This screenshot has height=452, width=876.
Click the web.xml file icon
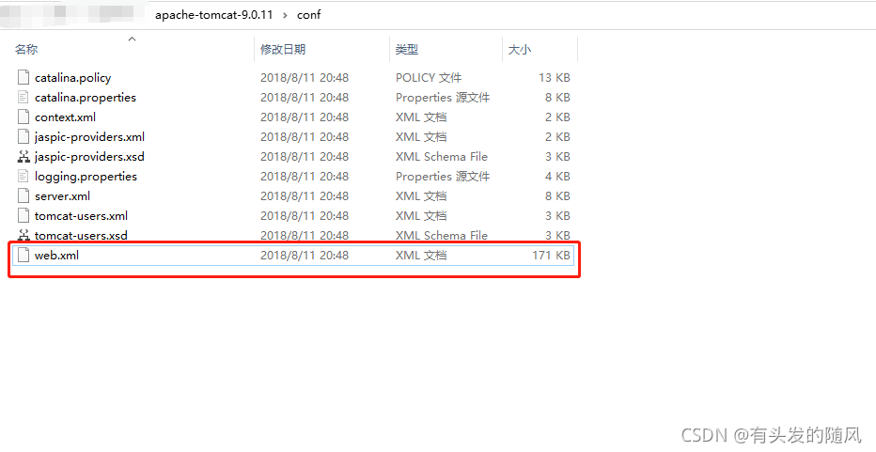pos(23,256)
